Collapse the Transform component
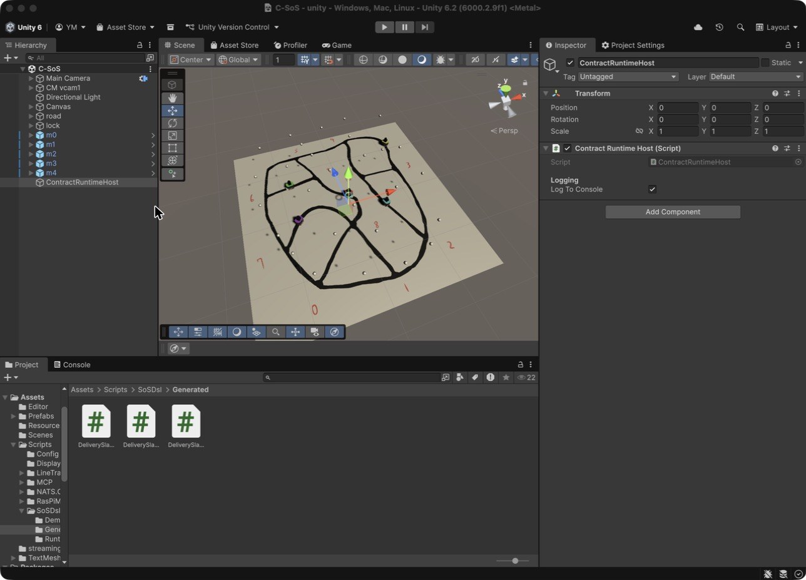The height and width of the screenshot is (580, 806). point(546,93)
